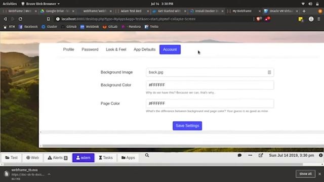Viewport: 324px width, 182px height.
Task: Switch to the Adam Test Bed browser tab
Action: click(x=132, y=11)
